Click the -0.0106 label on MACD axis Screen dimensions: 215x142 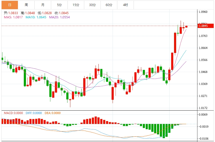[x=203, y=139]
